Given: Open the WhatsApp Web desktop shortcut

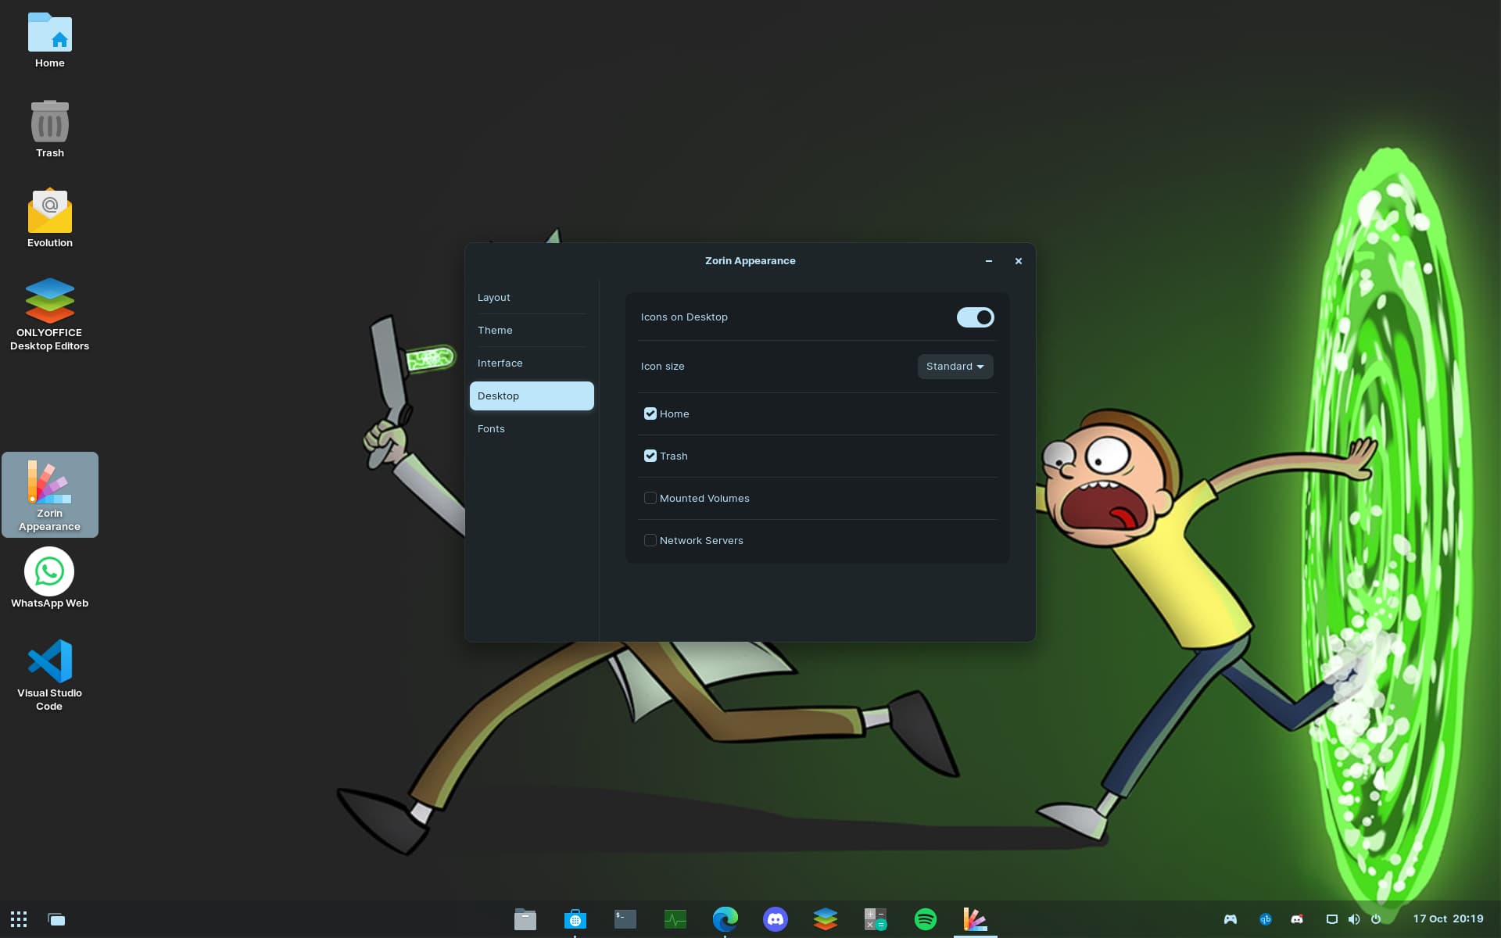Looking at the screenshot, I should tap(50, 578).
